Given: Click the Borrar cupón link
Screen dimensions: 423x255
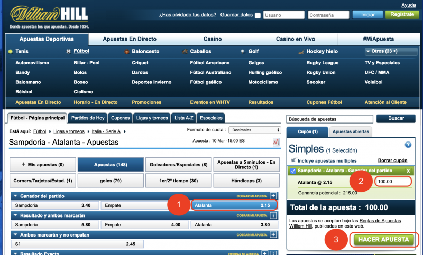Looking at the screenshot, I should tap(392, 160).
